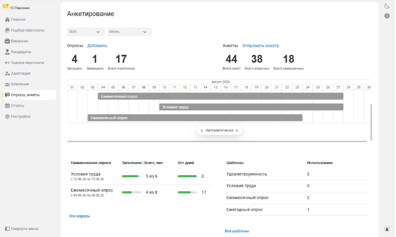Click the Ежемесячный опрос completion progress bar

(x=131, y=192)
